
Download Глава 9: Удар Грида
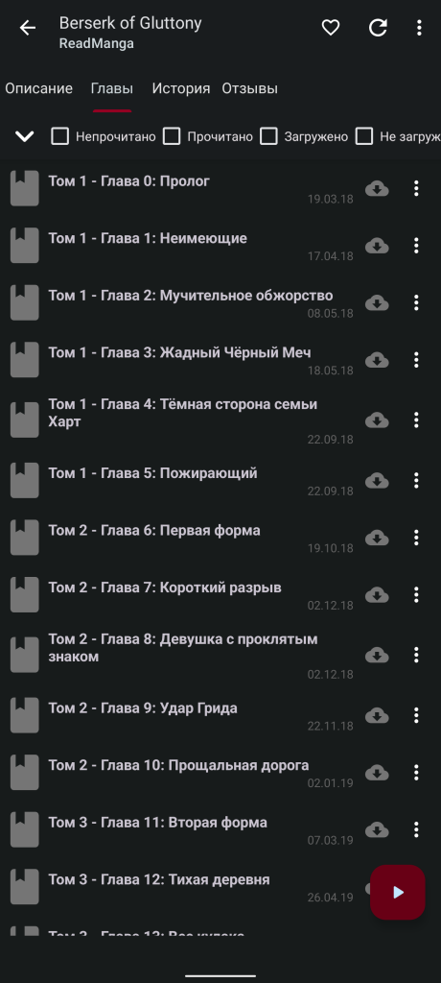(377, 714)
